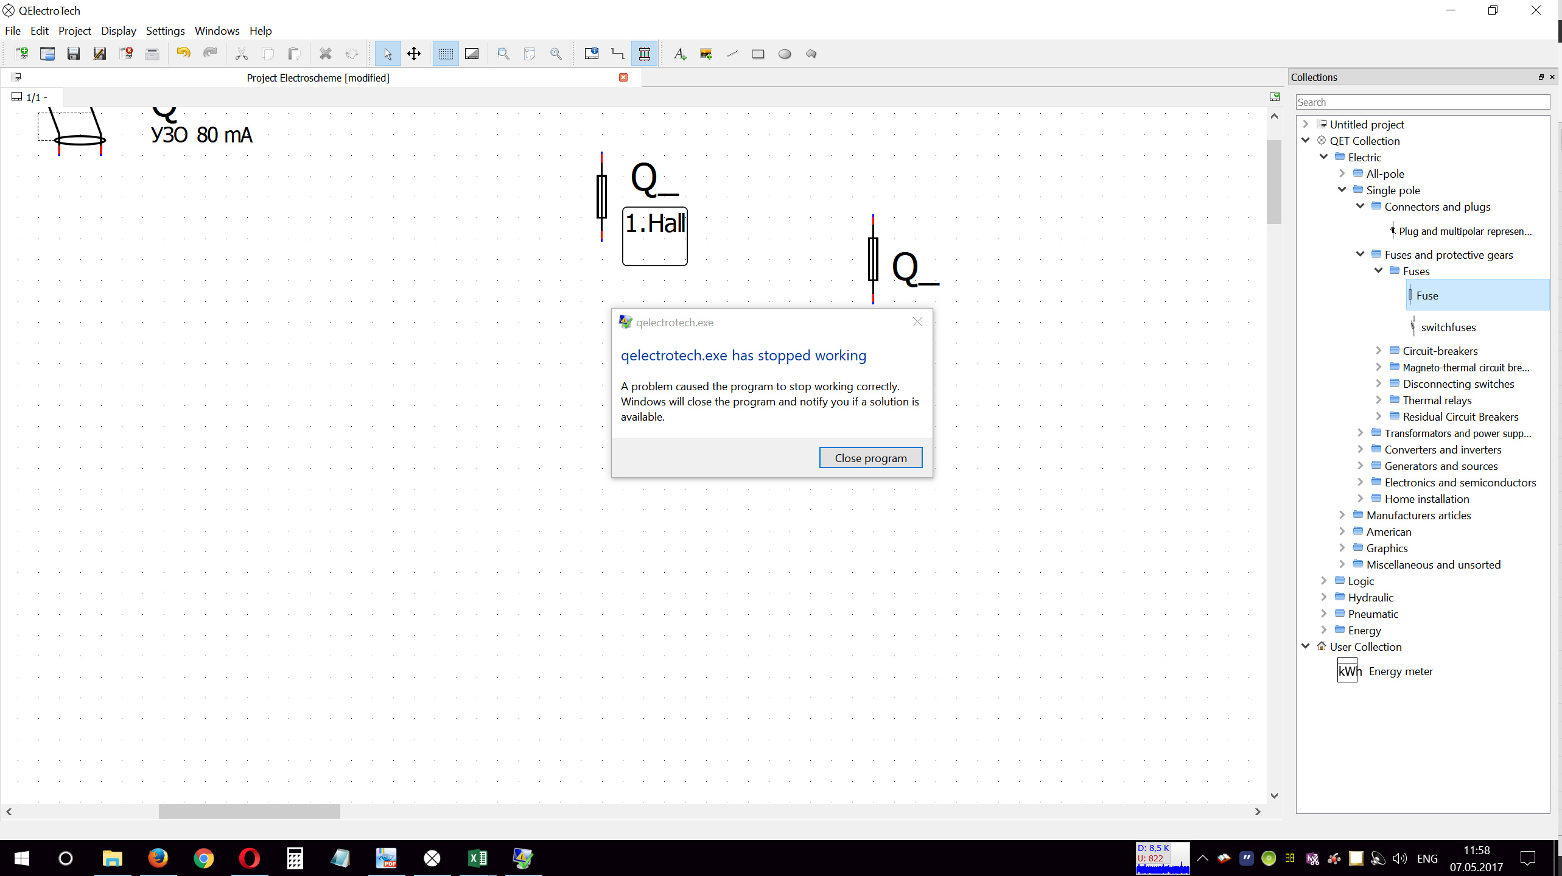Select the switchfuses element in tree
This screenshot has width=1562, height=876.
[x=1448, y=328]
